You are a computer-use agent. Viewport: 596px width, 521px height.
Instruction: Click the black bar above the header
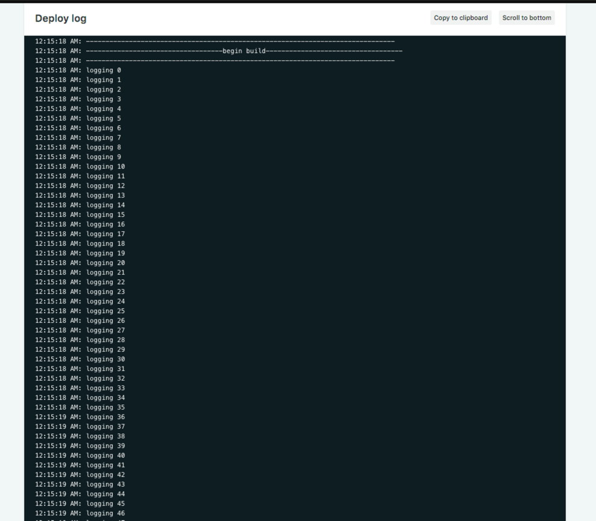298,2
